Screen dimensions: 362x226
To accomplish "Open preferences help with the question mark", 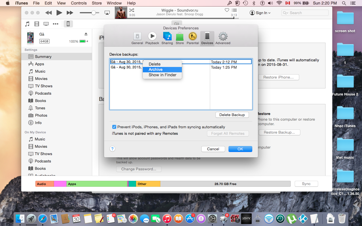I will coord(112,149).
